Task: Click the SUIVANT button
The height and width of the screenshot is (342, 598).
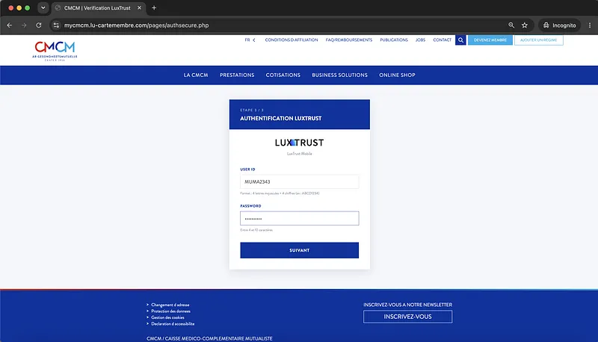Action: (x=300, y=250)
